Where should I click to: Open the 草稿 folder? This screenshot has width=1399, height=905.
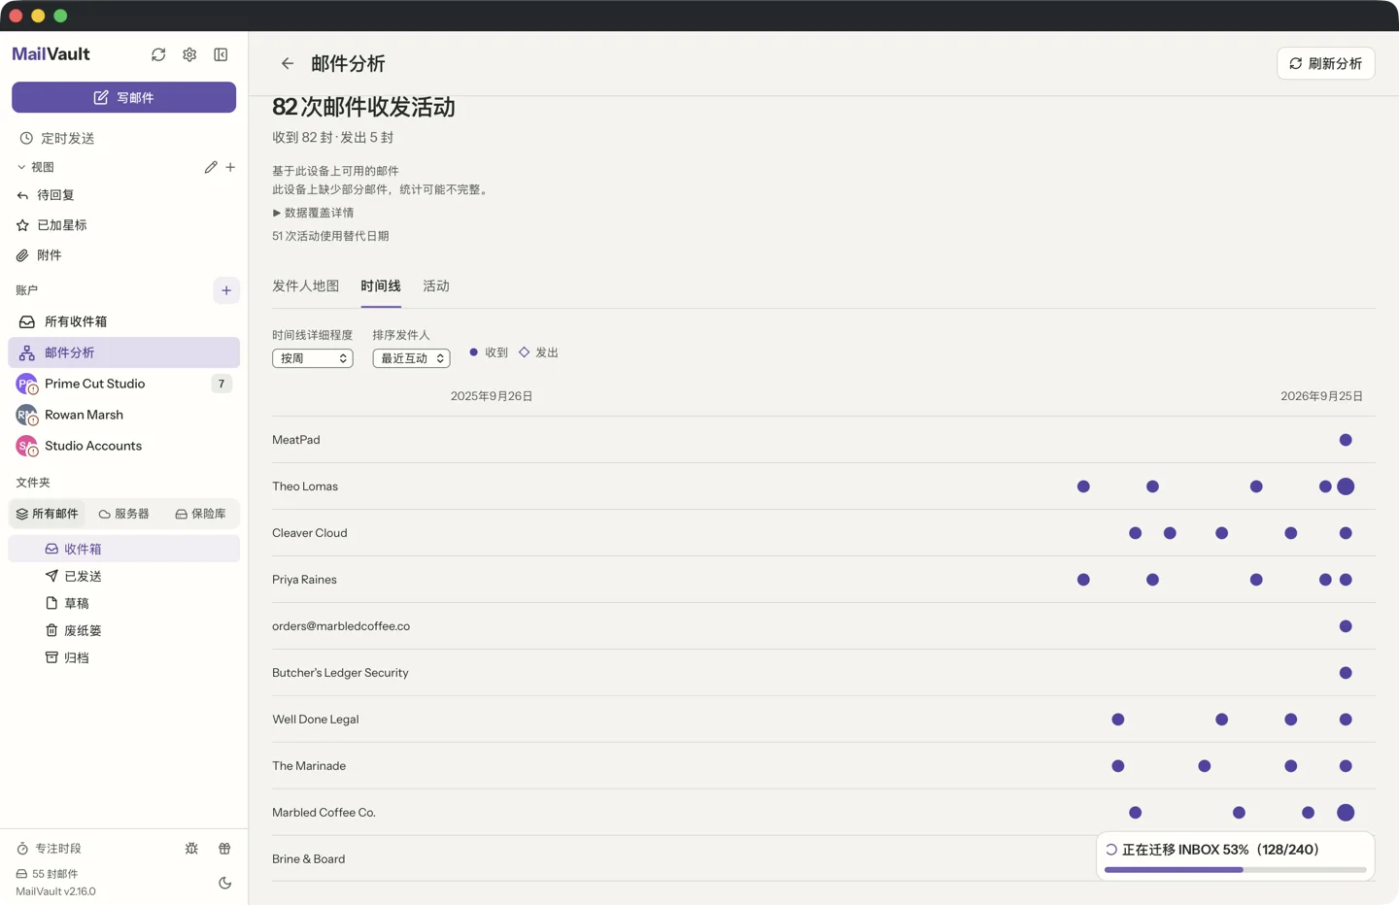(x=123, y=603)
